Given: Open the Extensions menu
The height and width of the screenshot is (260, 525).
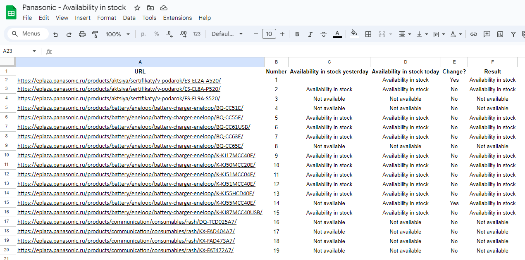Looking at the screenshot, I should pos(177,18).
